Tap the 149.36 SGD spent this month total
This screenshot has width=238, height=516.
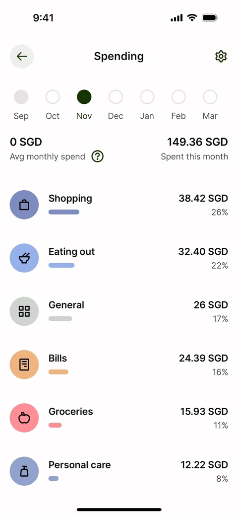coord(197,142)
